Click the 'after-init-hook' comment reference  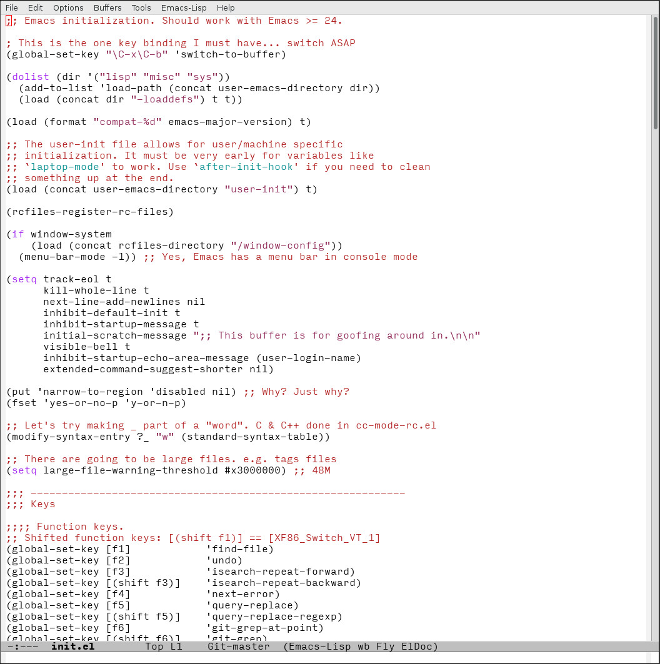click(246, 166)
